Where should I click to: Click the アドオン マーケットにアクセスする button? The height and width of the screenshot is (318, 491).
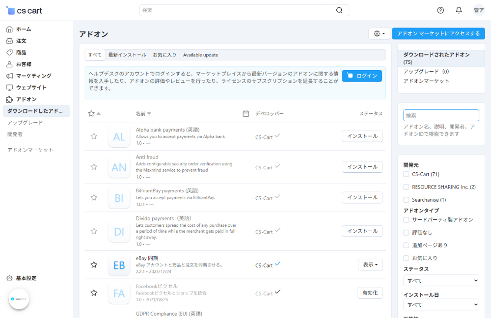pyautogui.click(x=437, y=33)
